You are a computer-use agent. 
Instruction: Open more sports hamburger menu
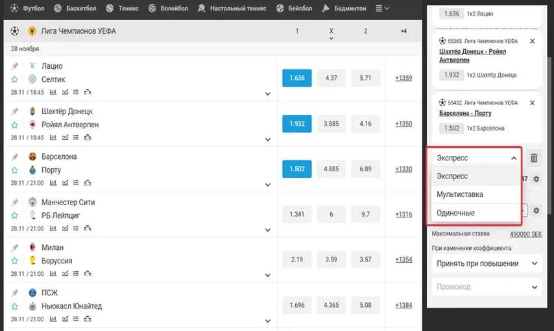click(382, 8)
